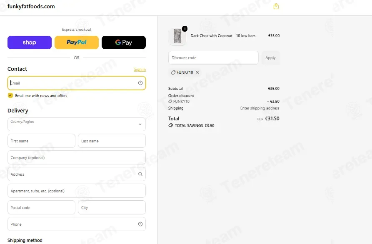Open the shopping bag cart icon
Viewport: 372px width, 244px height.
coord(276,6)
